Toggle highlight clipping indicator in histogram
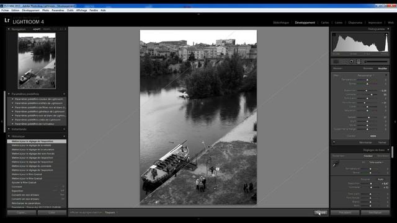 386,35
